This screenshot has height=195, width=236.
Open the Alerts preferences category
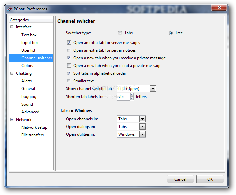pos(27,81)
